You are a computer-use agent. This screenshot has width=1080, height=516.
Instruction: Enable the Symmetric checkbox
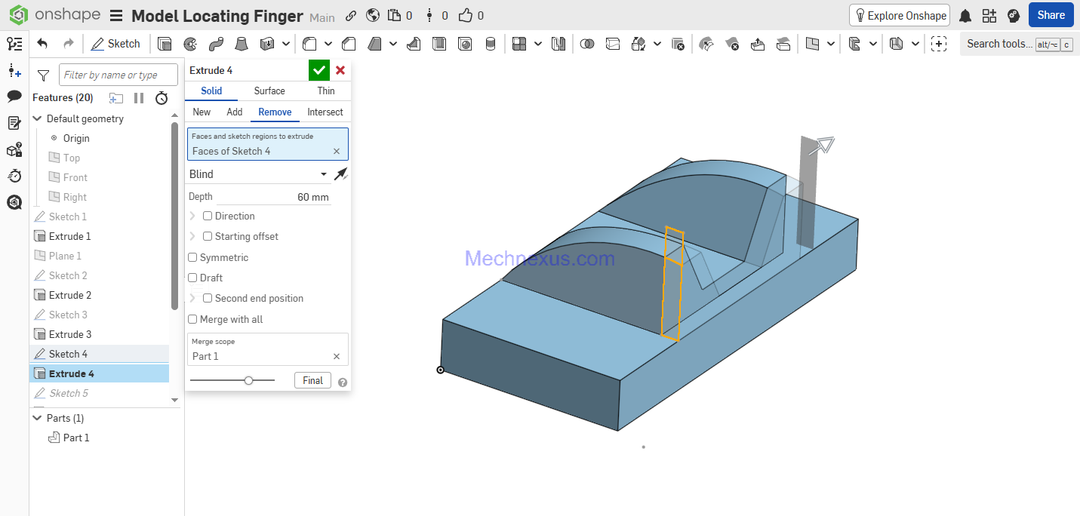[193, 257]
